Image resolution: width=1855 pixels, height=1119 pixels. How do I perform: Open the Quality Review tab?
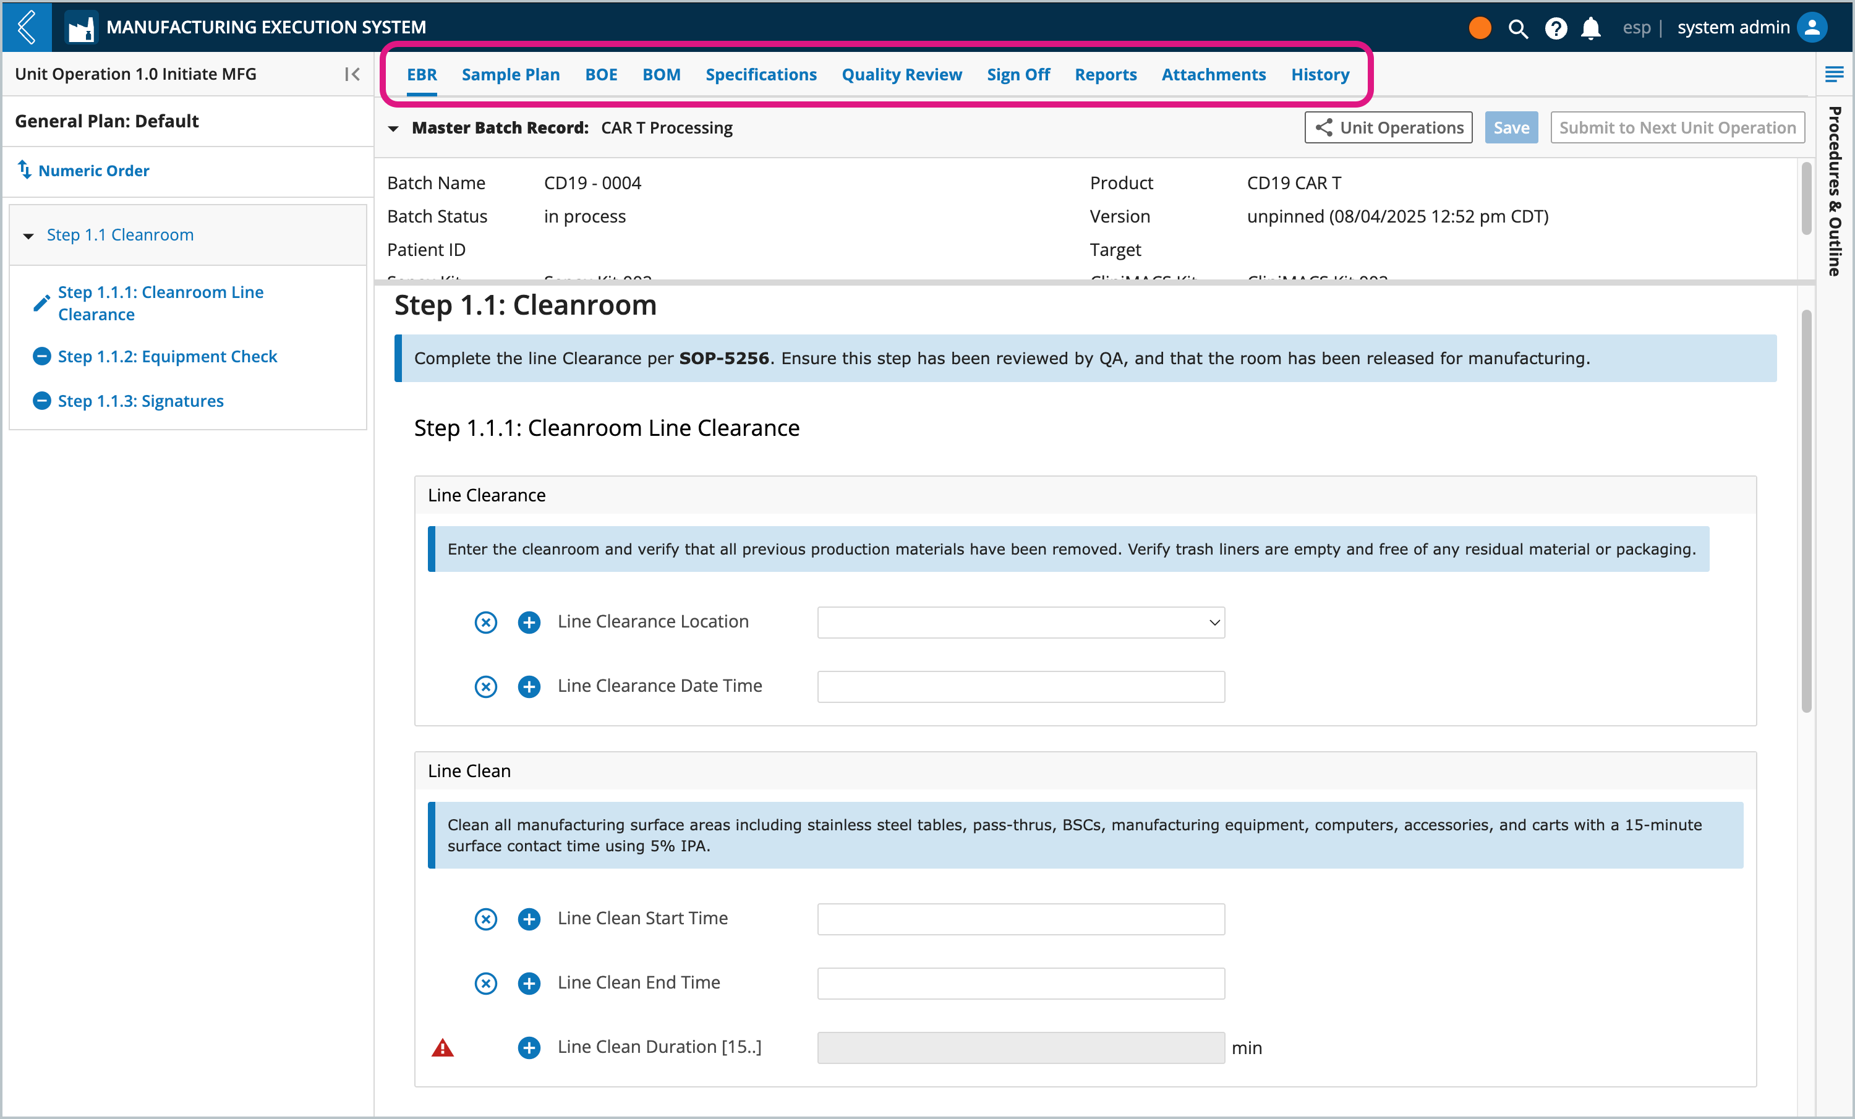(x=901, y=75)
